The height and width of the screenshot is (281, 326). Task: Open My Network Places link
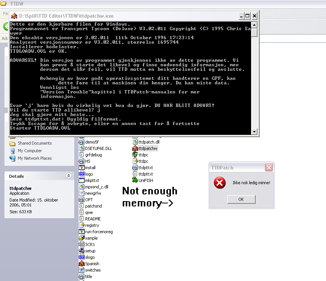tap(30, 158)
